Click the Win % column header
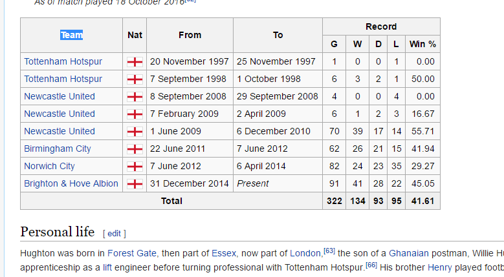This screenshot has height=277, width=504. [x=422, y=44]
